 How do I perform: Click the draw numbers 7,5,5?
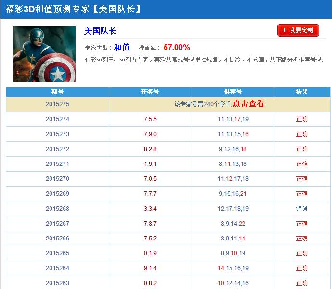150,119
